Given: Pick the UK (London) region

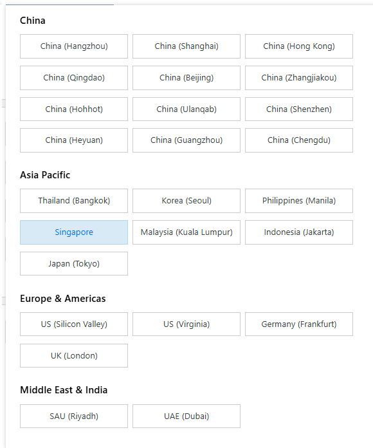Looking at the screenshot, I should [x=74, y=356].
